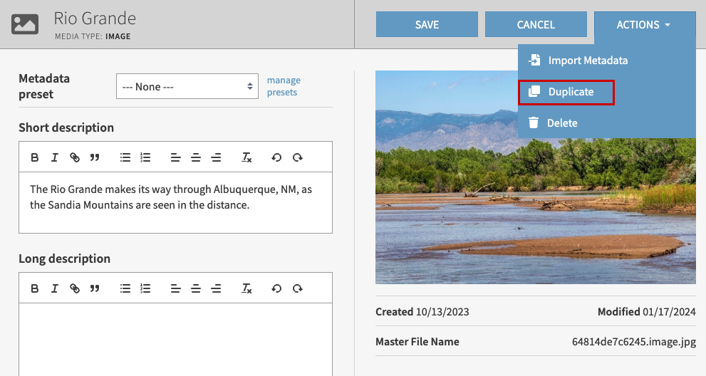
Task: Click inside the Long description text area
Action: pos(175,340)
